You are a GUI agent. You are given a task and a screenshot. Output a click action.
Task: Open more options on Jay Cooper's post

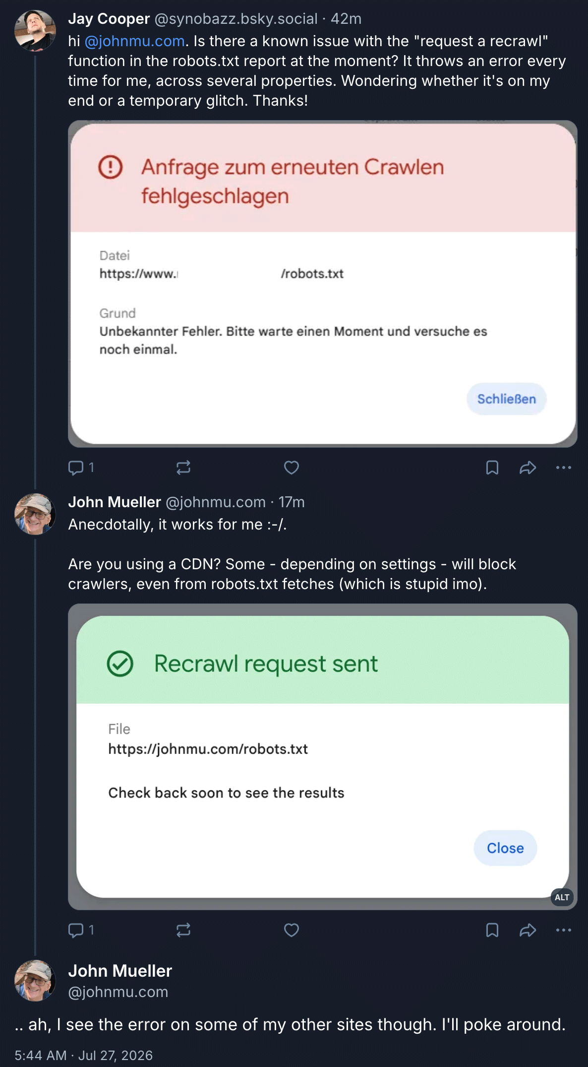pyautogui.click(x=564, y=467)
